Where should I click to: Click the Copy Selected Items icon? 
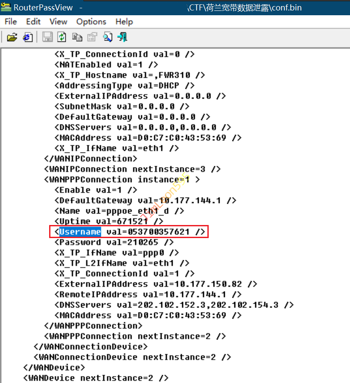click(77, 37)
